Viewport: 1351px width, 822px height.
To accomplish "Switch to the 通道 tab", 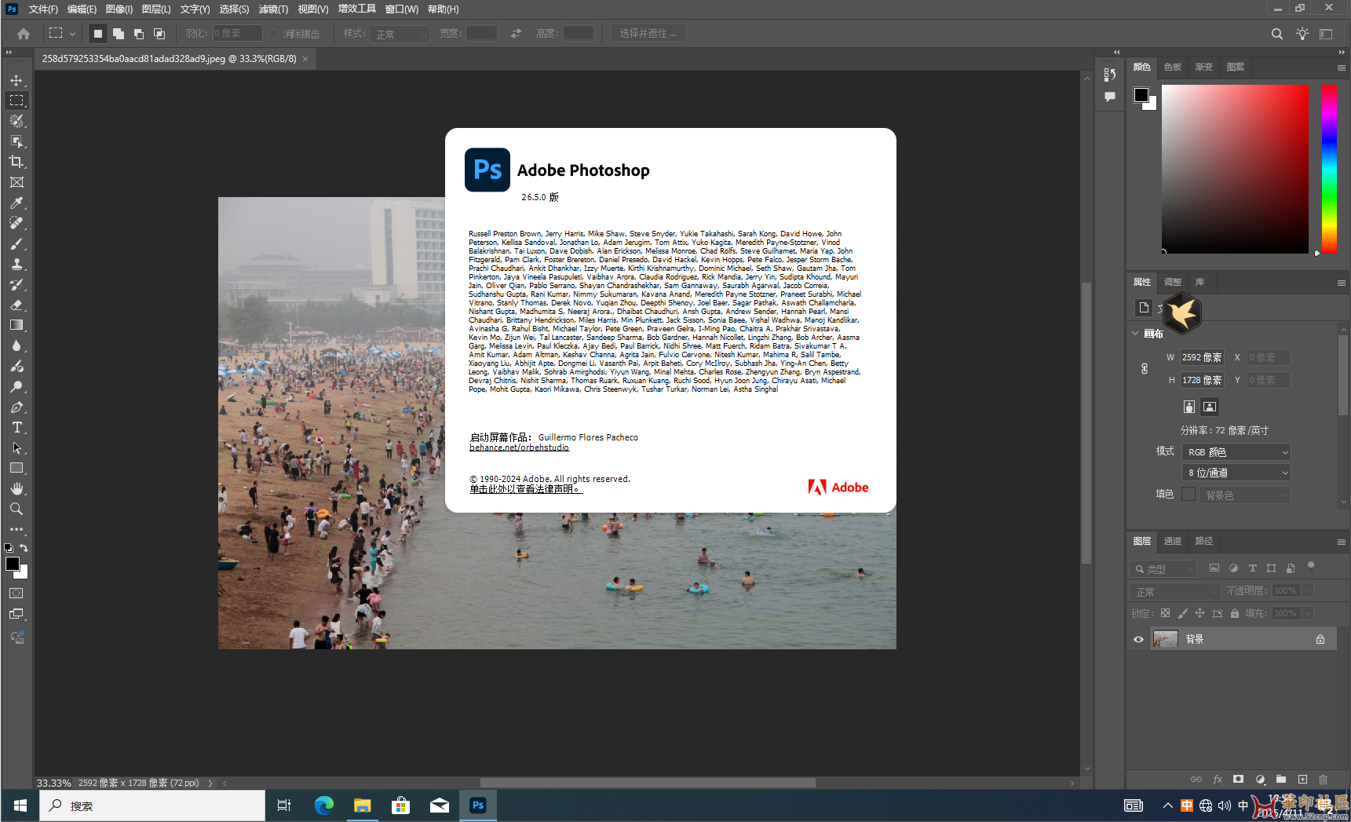I will click(1173, 541).
